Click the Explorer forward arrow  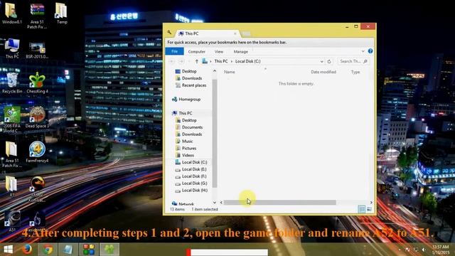coord(181,62)
